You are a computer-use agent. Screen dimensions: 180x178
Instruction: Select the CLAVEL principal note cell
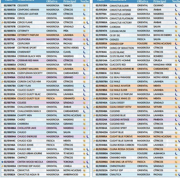point(67,52)
